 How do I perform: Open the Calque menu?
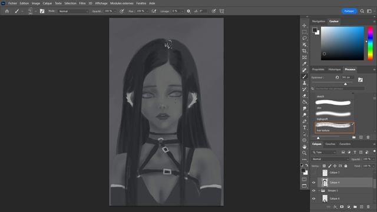[x=47, y=4]
